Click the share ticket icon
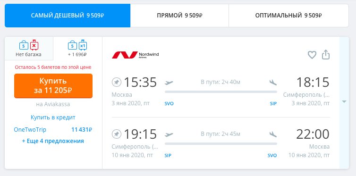356x176 pixels. [x=326, y=55]
